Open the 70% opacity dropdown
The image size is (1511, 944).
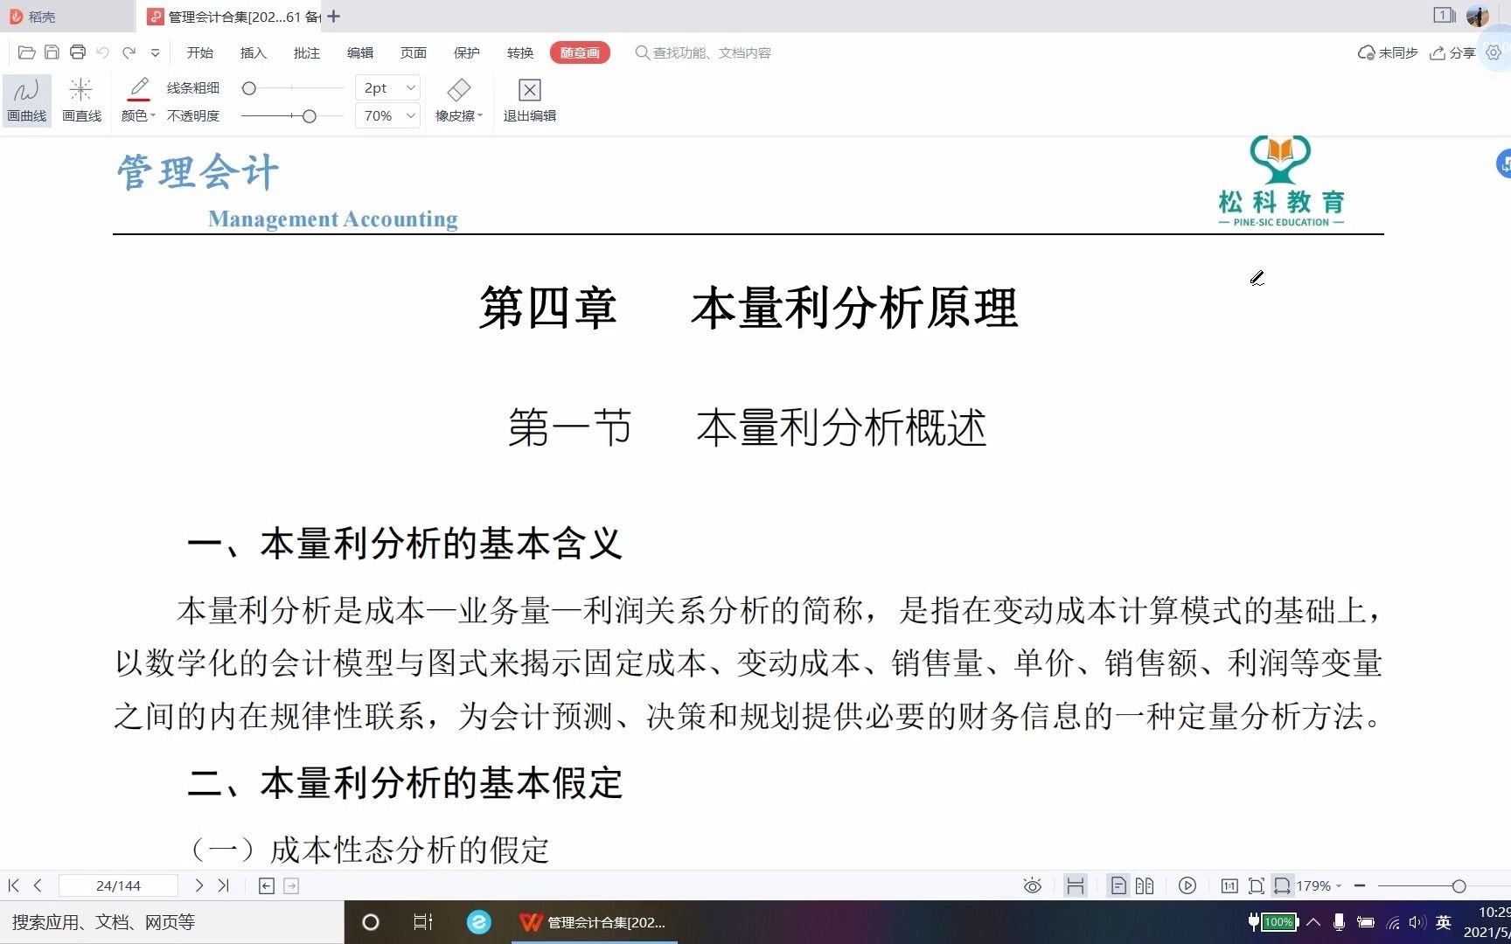click(386, 115)
